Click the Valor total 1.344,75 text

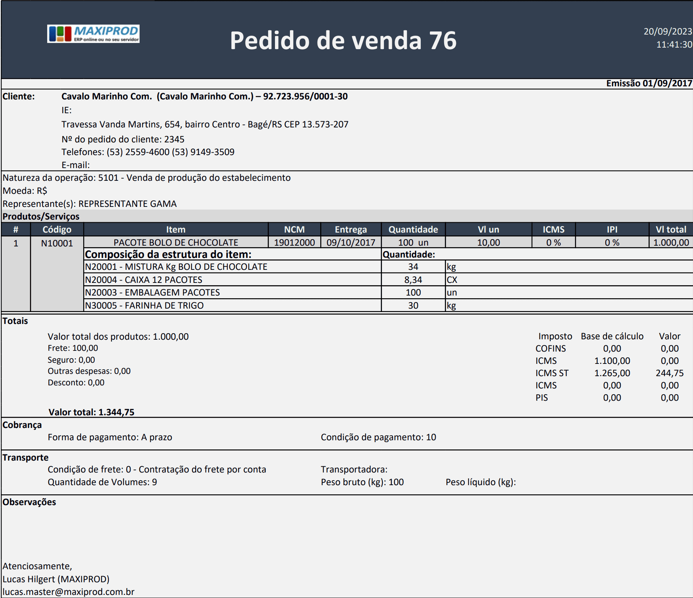pos(91,412)
